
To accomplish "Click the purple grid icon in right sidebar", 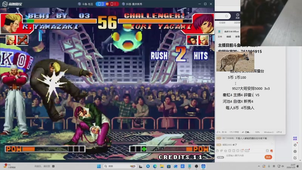I will (x=295, y=138).
